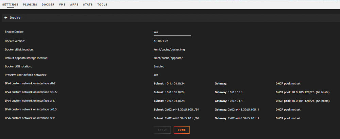The width and height of the screenshot is (340, 139).
Task: Click IPv6 gateway 2a02:a448:32d5:105::1
Action: [243, 110]
